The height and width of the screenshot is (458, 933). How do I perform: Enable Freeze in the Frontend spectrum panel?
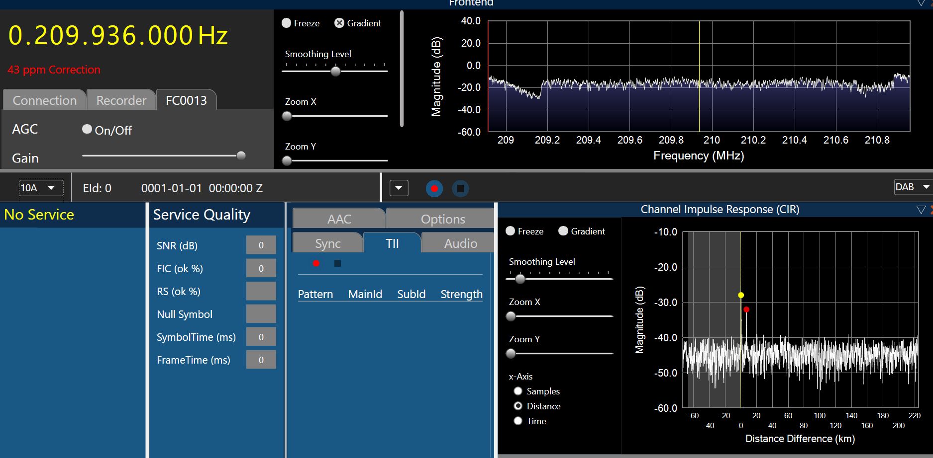(287, 23)
